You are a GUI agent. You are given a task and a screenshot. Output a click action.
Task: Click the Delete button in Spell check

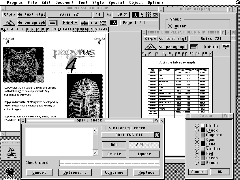[x=114, y=154]
